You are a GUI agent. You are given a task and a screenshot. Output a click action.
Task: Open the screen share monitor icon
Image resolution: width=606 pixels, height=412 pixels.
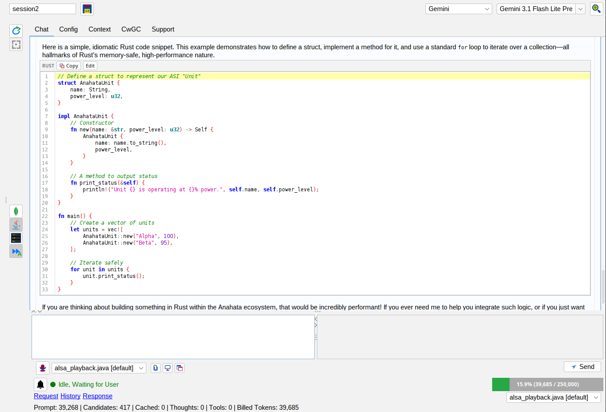point(167,368)
